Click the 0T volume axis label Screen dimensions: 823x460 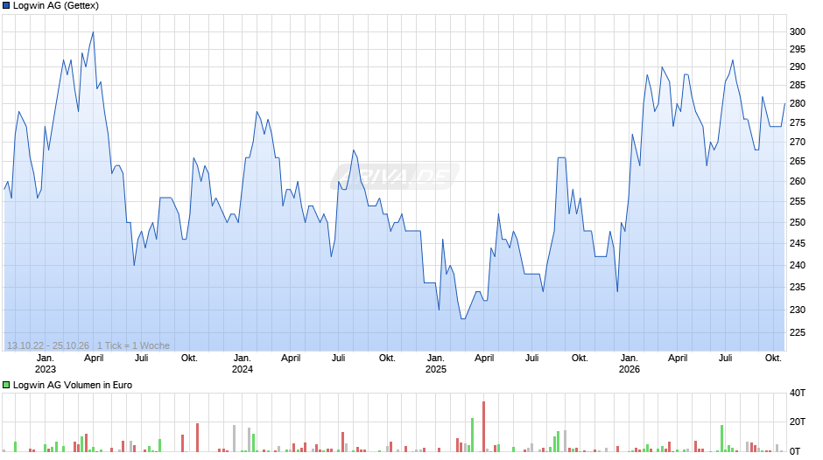[x=795, y=451]
